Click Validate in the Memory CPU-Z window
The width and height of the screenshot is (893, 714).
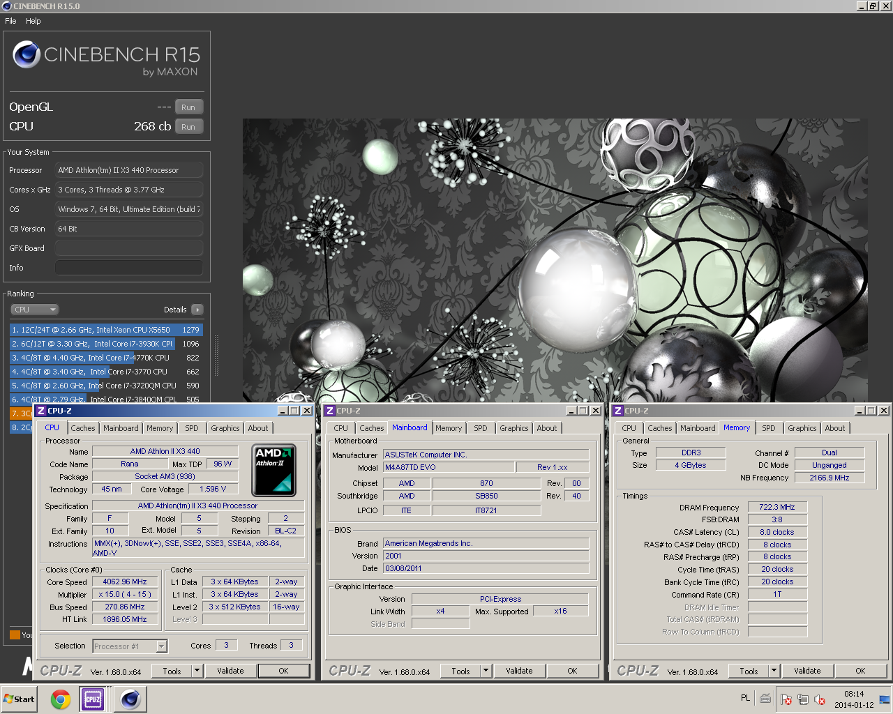tap(807, 671)
